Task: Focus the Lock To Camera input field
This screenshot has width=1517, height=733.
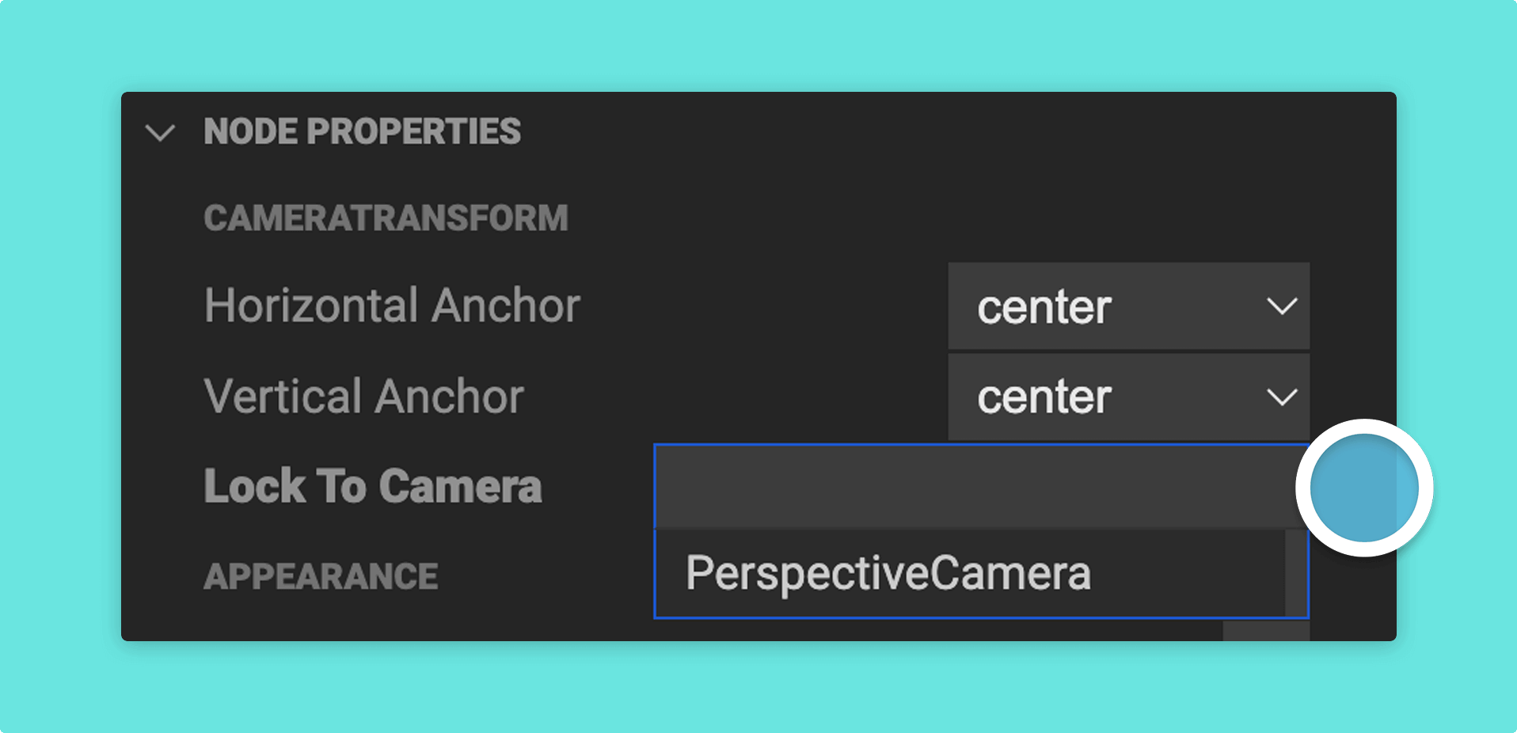Action: pos(980,487)
